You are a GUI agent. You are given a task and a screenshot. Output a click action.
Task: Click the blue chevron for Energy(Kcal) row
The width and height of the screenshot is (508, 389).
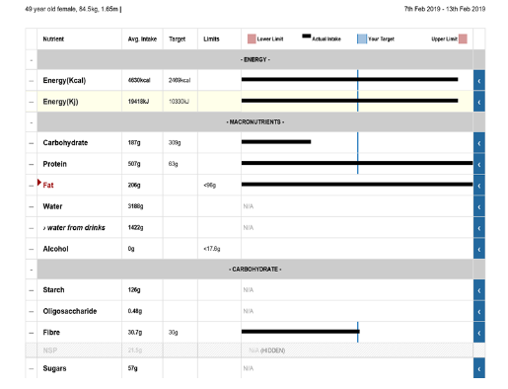tap(479, 80)
